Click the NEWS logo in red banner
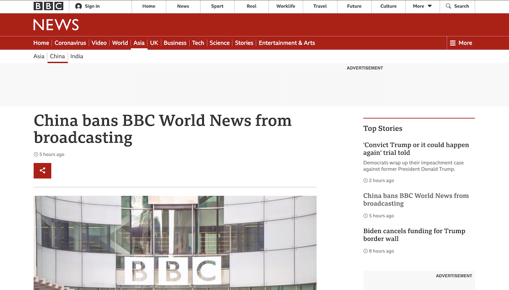Viewport: 509px width, 290px height. 56,25
